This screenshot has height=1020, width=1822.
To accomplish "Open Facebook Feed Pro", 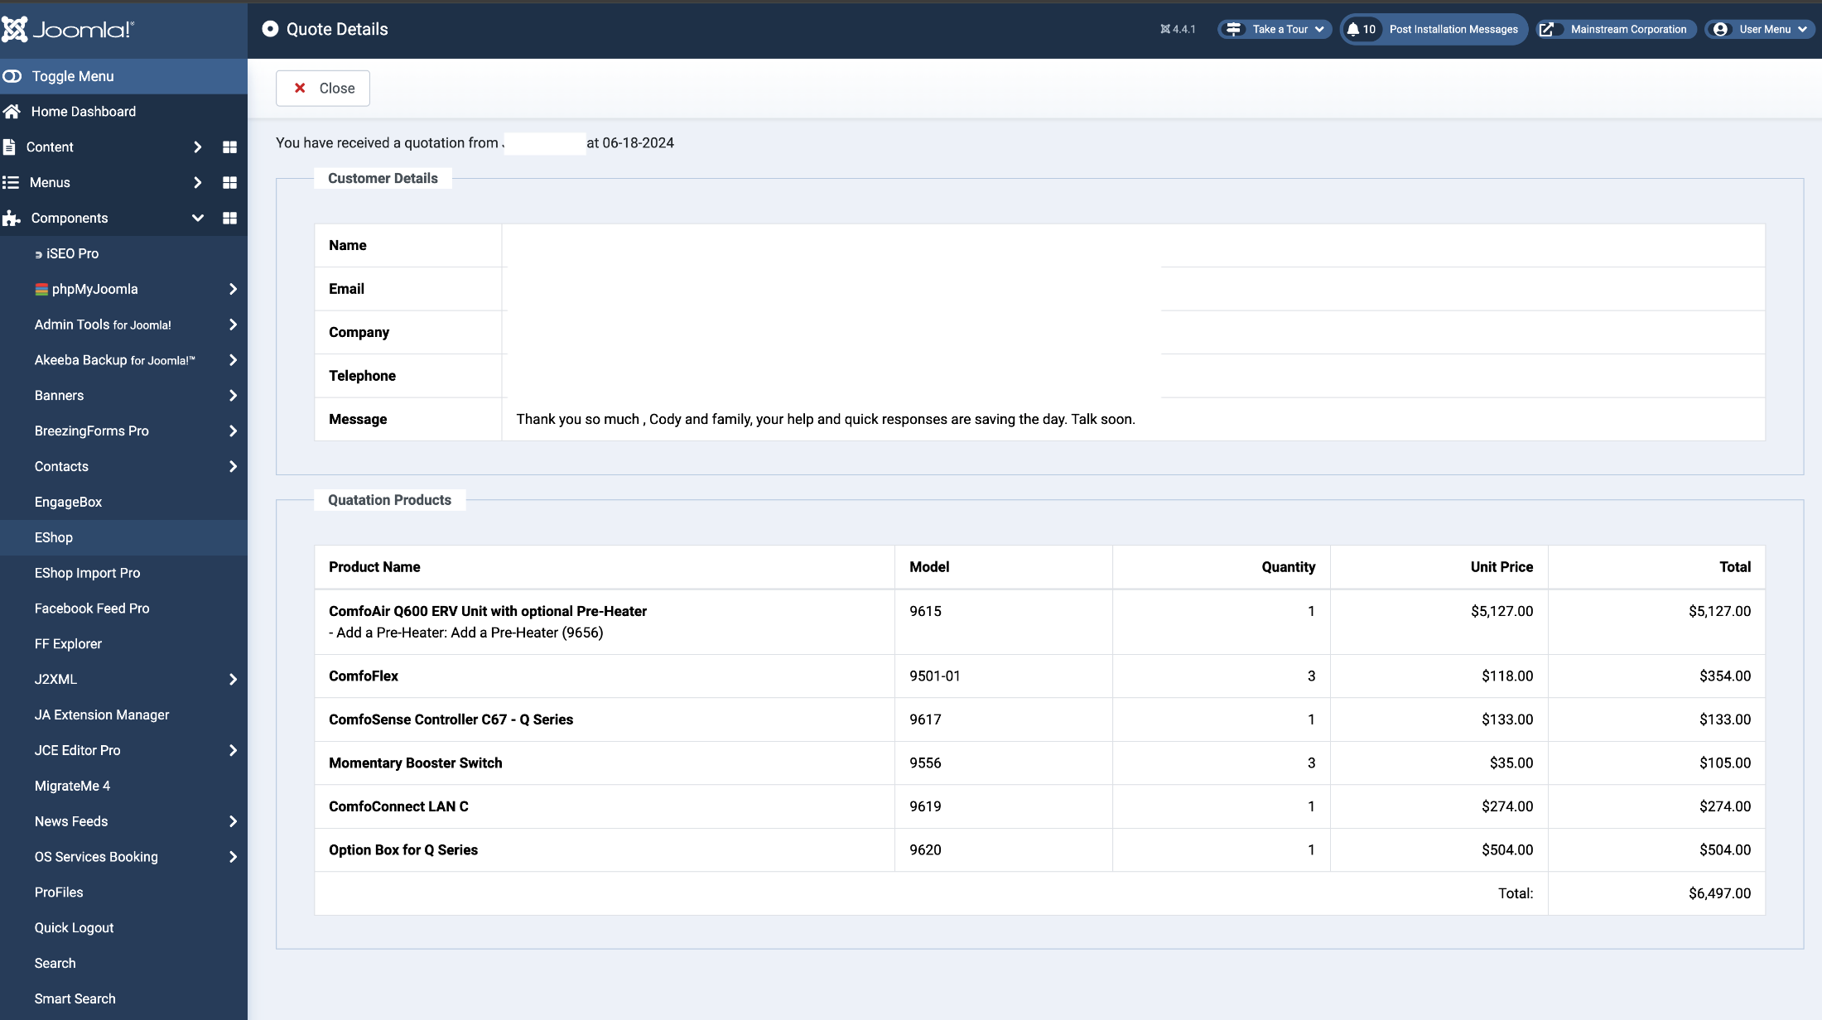I will coord(92,609).
